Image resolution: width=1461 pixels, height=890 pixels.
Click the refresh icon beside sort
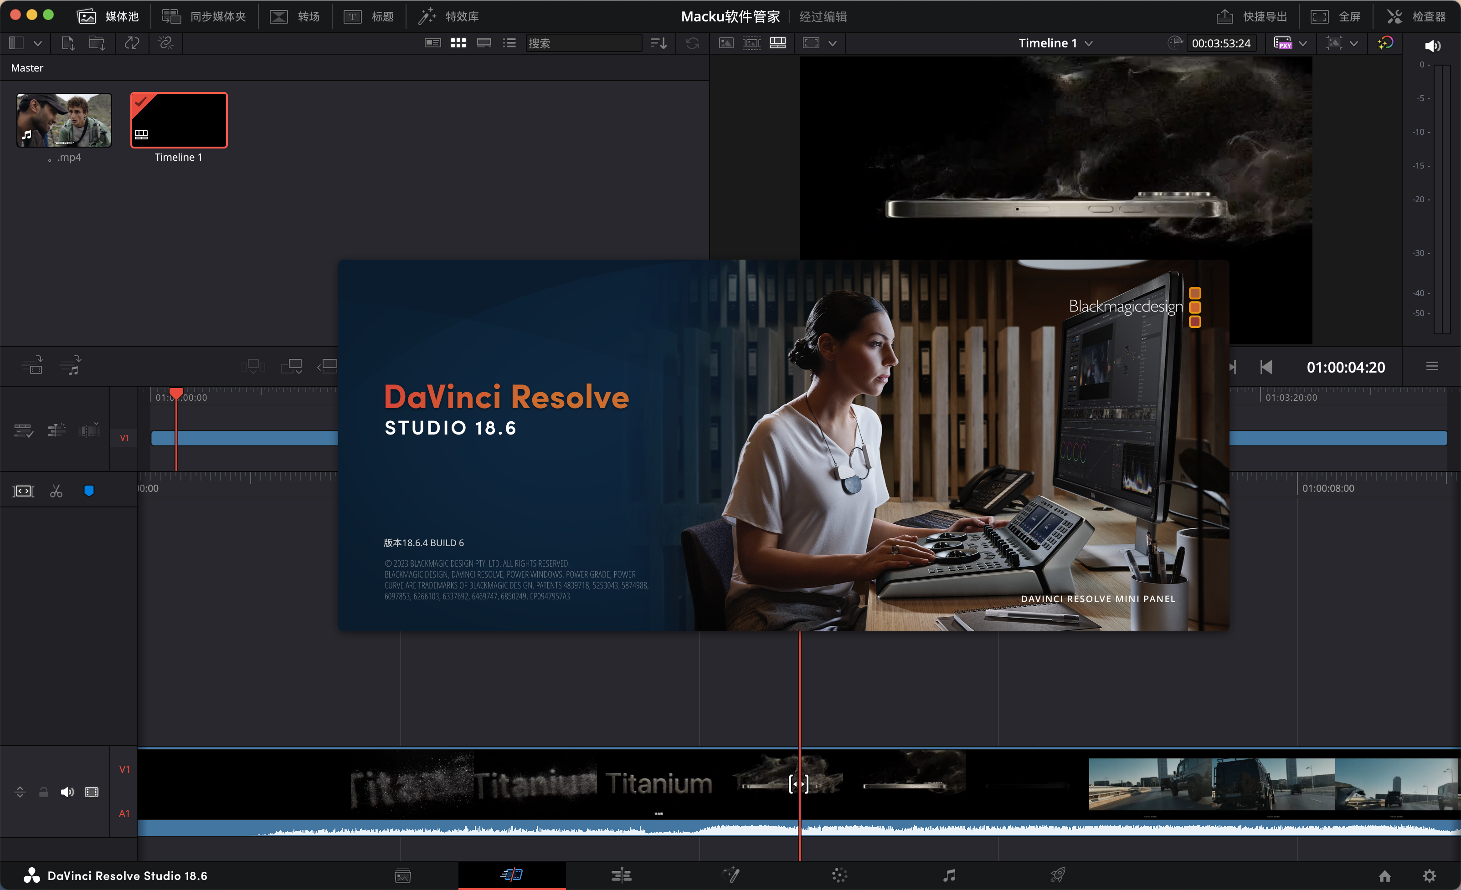(x=692, y=43)
